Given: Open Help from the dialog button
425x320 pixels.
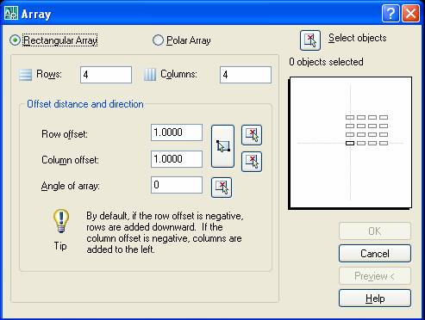Looking at the screenshot, I should pyautogui.click(x=375, y=298).
